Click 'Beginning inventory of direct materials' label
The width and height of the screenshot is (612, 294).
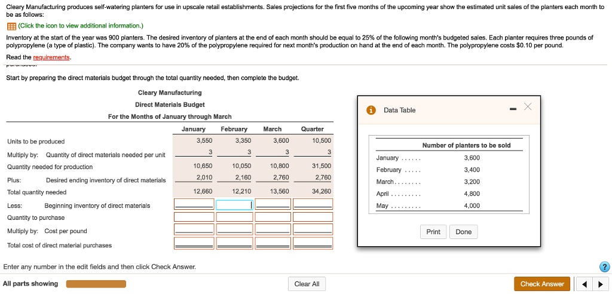97,206
